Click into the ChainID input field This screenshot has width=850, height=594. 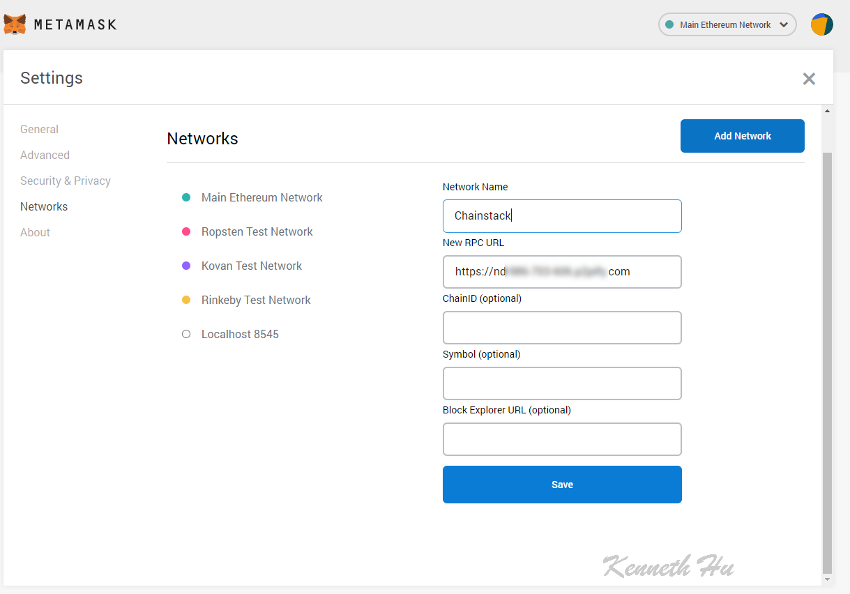pos(562,328)
